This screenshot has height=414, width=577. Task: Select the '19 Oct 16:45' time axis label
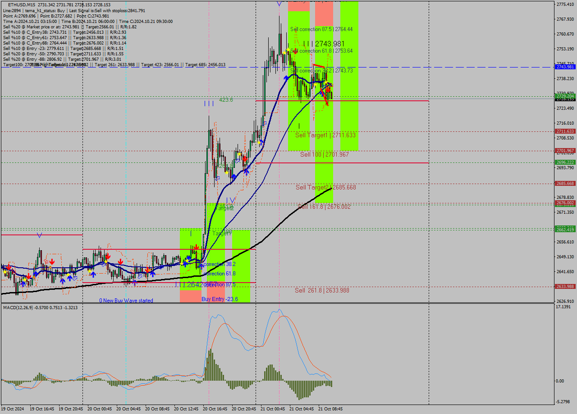tap(42, 409)
